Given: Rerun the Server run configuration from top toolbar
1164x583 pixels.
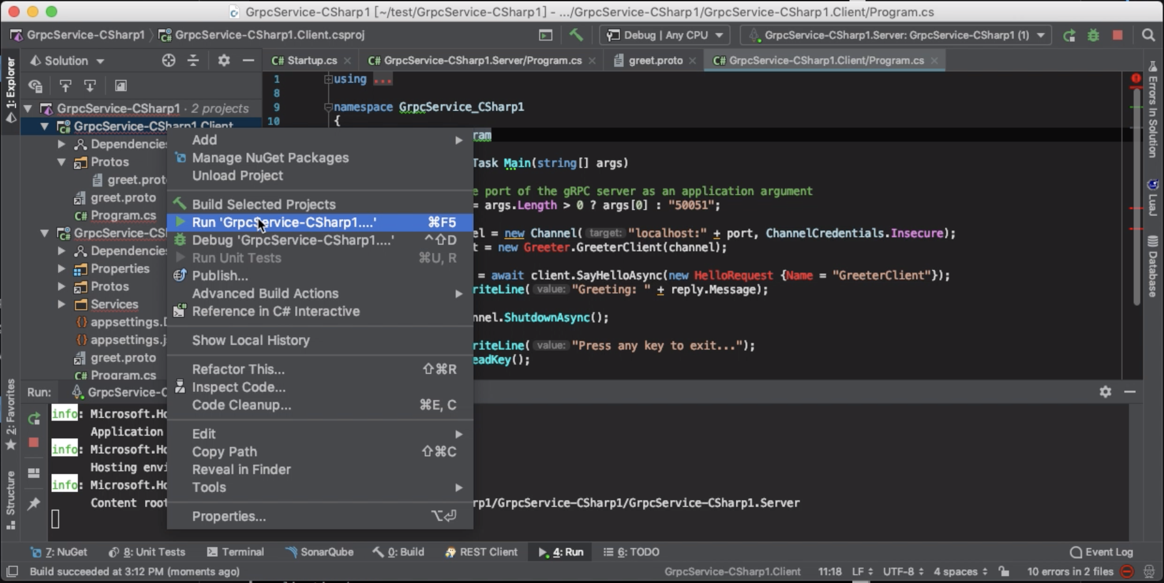Looking at the screenshot, I should coord(1069,36).
